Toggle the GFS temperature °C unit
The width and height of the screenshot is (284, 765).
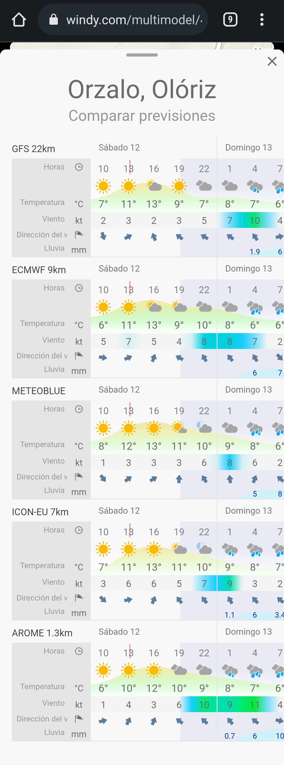click(79, 204)
